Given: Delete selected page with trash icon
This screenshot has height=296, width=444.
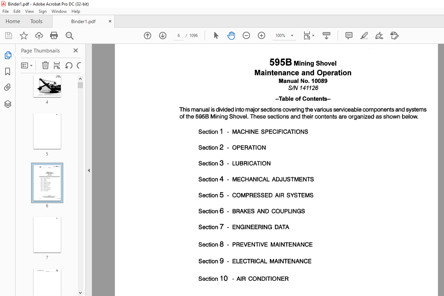Looking at the screenshot, I should (x=45, y=65).
